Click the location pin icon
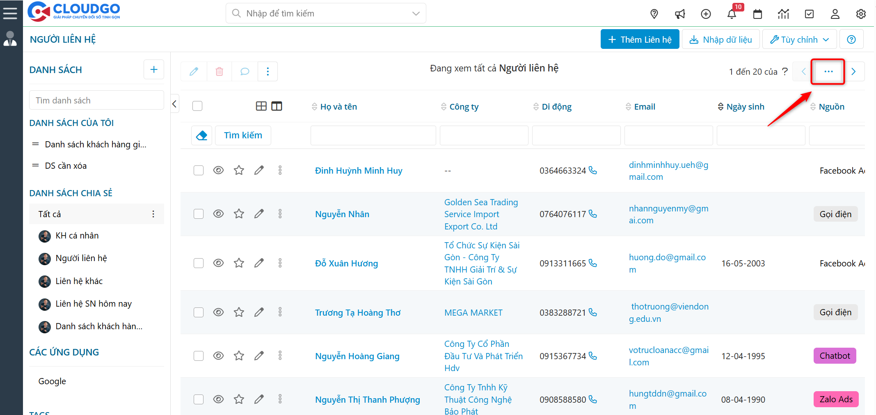Viewport: 876px width, 415px height. pyautogui.click(x=654, y=14)
